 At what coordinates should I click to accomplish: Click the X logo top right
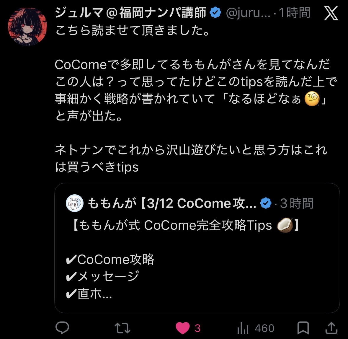click(x=331, y=13)
